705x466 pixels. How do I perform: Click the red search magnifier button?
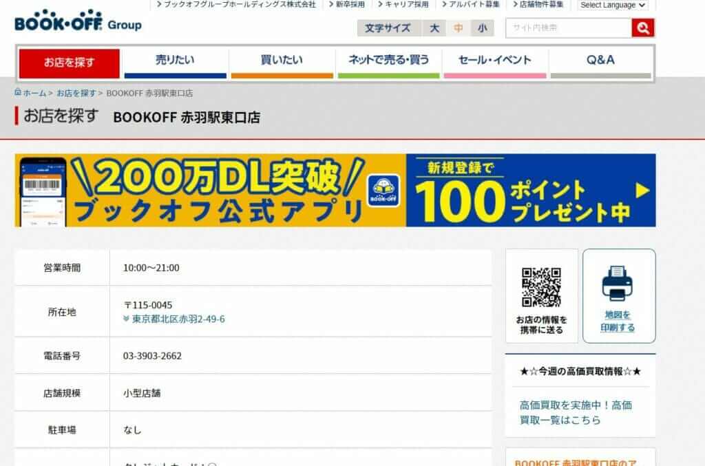(643, 28)
